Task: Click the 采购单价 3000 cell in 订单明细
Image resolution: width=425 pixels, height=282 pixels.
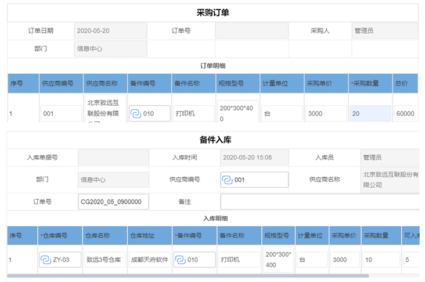Action: pyautogui.click(x=326, y=113)
